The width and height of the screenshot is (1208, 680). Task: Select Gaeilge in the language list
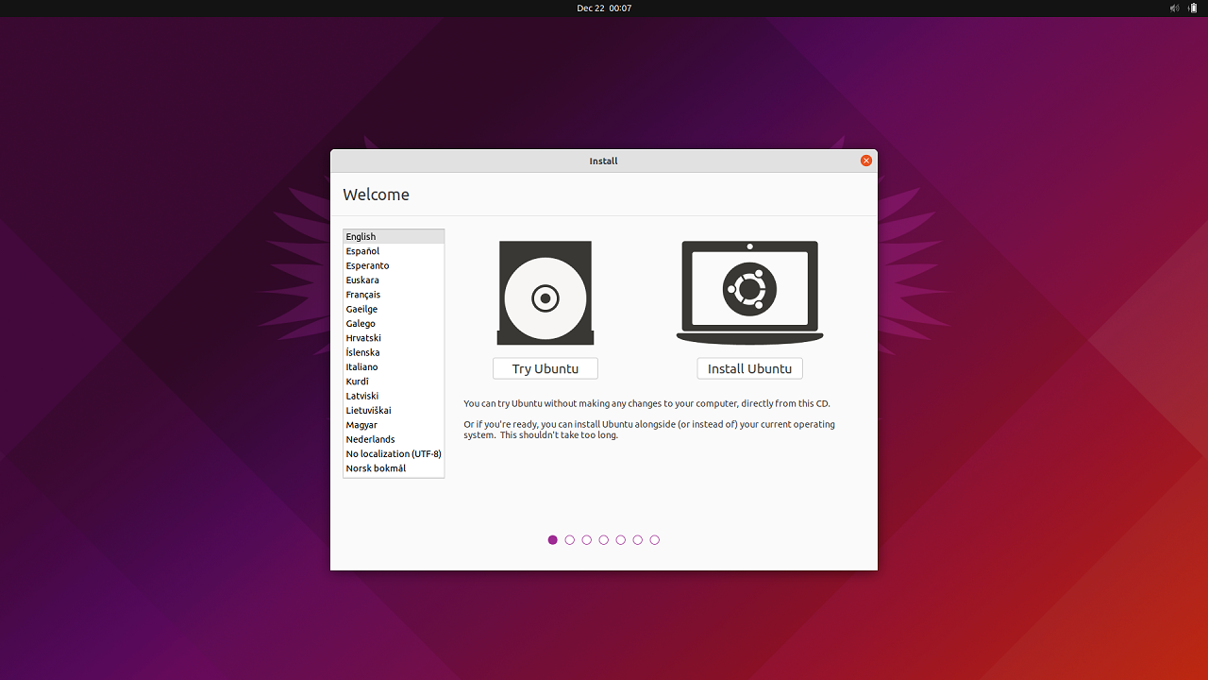click(394, 309)
